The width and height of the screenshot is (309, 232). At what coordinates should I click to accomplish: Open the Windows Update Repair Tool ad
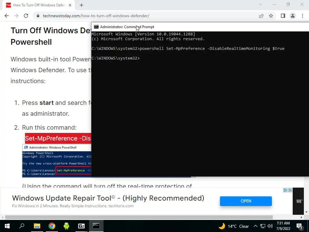click(246, 201)
